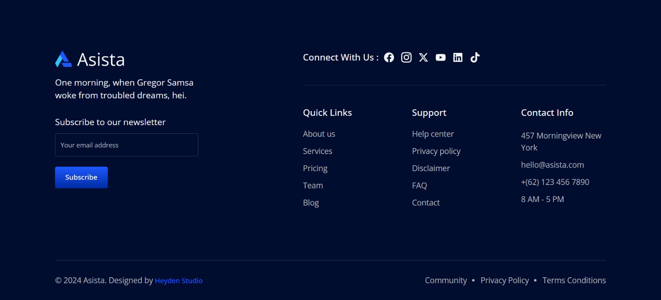Screen dimensions: 661x300
Task: Click the Contact Info heading
Action: click(547, 113)
